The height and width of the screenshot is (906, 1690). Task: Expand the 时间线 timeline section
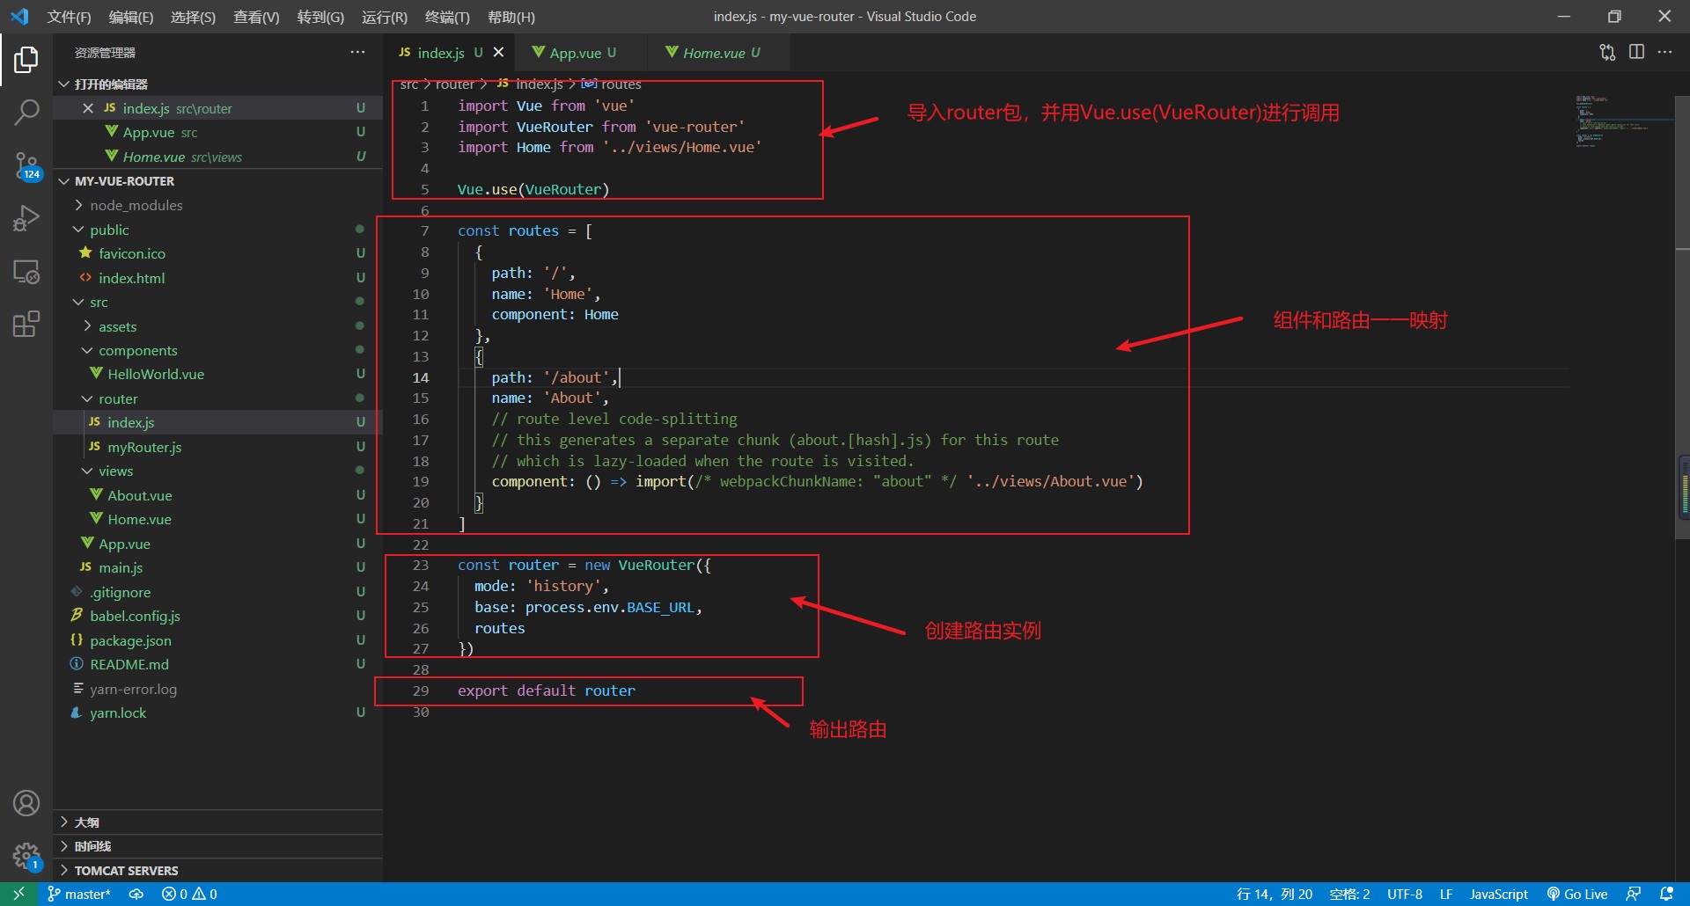(x=217, y=846)
